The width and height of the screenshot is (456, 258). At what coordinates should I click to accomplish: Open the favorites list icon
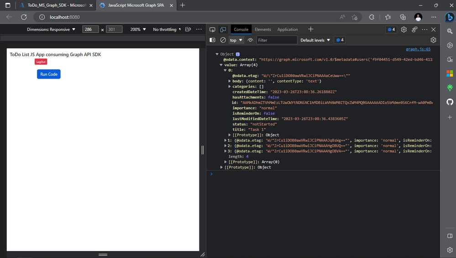point(388,17)
